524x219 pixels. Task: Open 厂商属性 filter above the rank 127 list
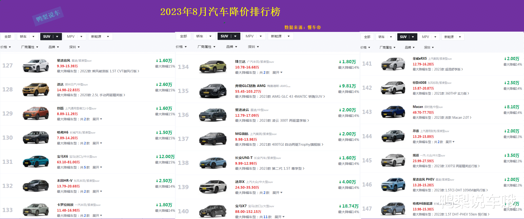tap(30, 47)
